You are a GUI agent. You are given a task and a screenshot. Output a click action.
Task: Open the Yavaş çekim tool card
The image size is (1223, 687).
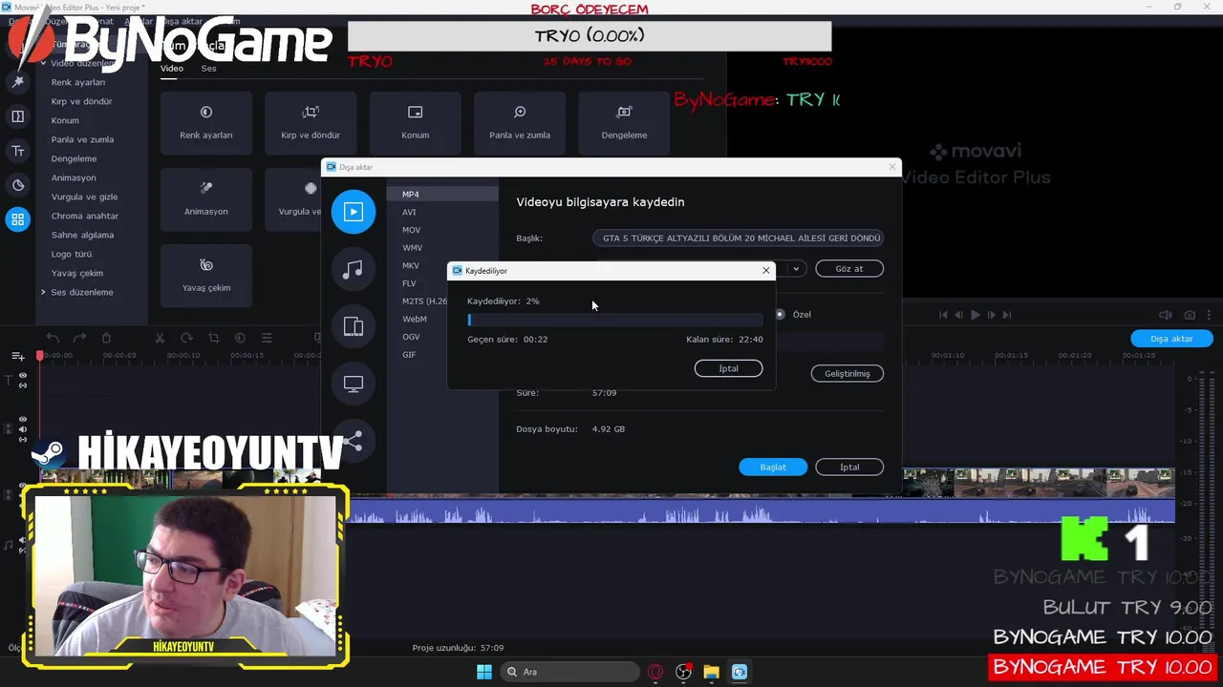pos(206,276)
